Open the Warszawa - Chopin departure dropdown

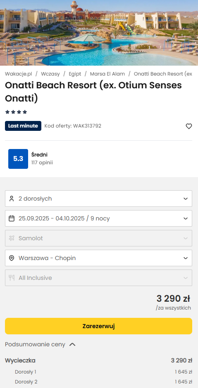[98, 258]
